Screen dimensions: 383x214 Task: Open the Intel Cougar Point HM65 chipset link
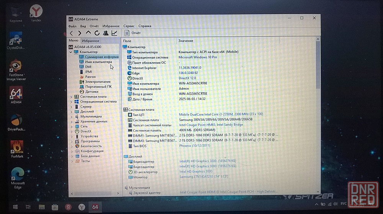click(x=211, y=124)
